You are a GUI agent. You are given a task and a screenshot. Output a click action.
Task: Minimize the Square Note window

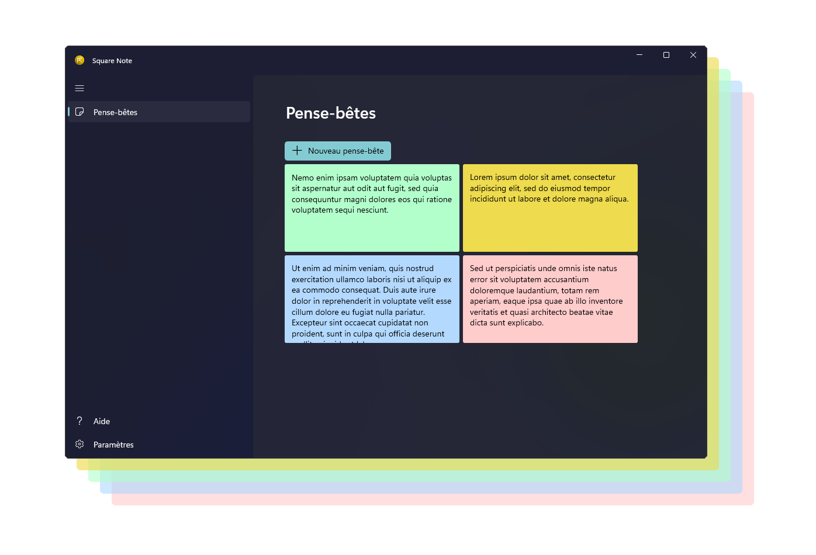(x=639, y=55)
